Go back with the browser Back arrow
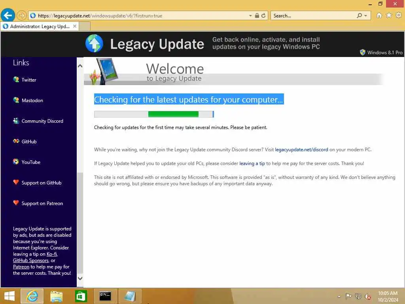This screenshot has height=304, width=405. (8, 15)
